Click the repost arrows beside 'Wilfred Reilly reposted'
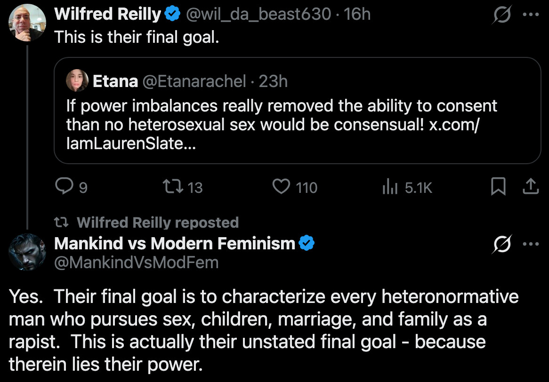549x382 pixels. 62,222
